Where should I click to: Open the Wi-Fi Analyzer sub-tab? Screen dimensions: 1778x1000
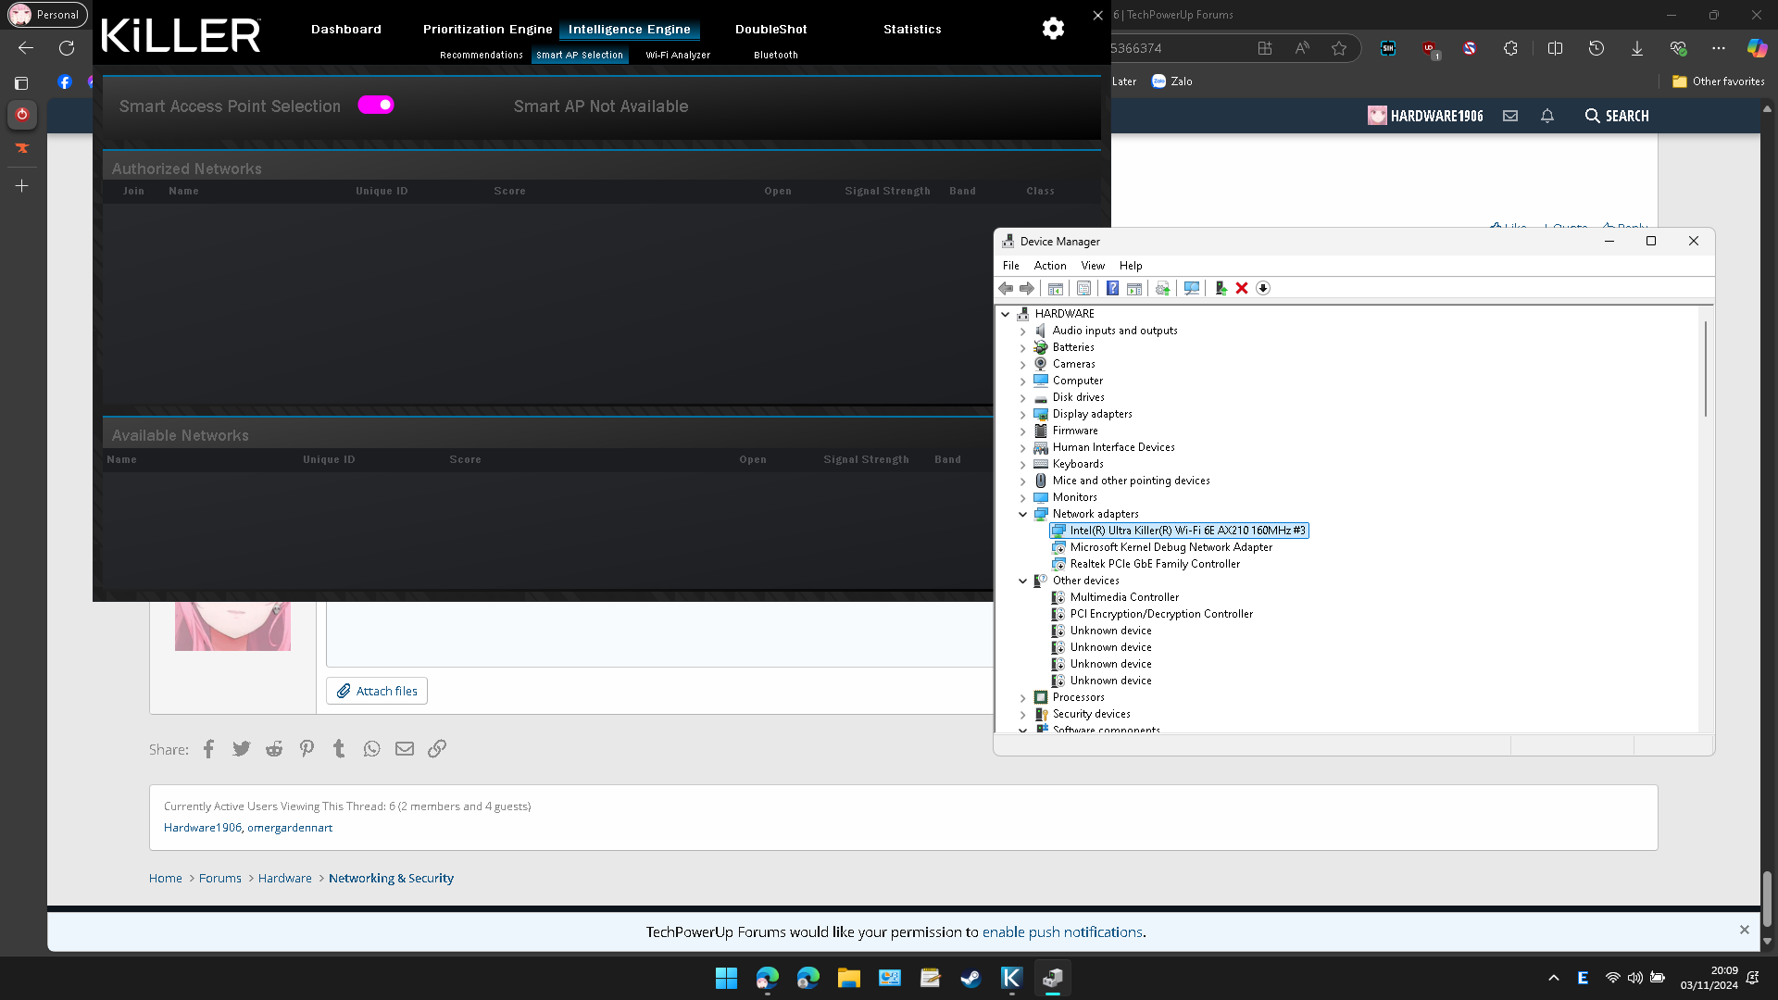pos(678,56)
